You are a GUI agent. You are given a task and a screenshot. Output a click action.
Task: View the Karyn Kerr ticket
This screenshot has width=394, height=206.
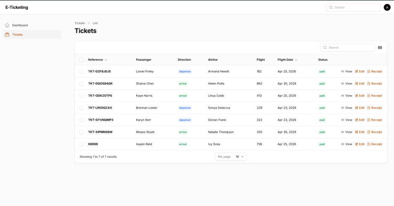pos(347,120)
